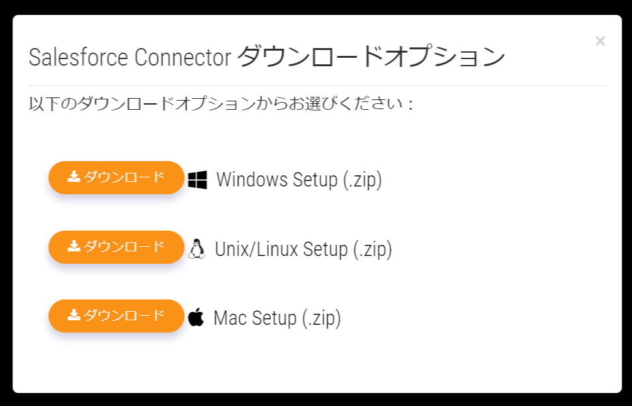Select the Windows Setup (.zip) label
The image size is (632, 406).
pos(299,180)
